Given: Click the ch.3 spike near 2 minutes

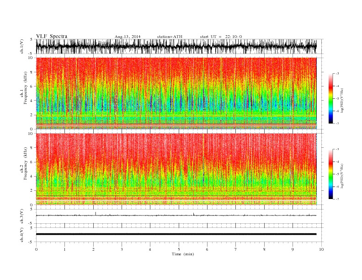Looking at the screenshot, I should [96, 213].
